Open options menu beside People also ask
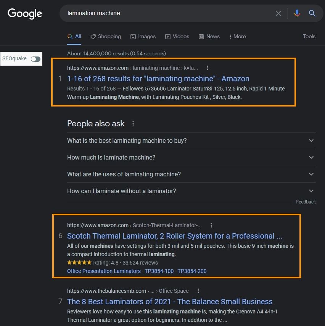Screen dimensions: 325x326 [x=133, y=124]
